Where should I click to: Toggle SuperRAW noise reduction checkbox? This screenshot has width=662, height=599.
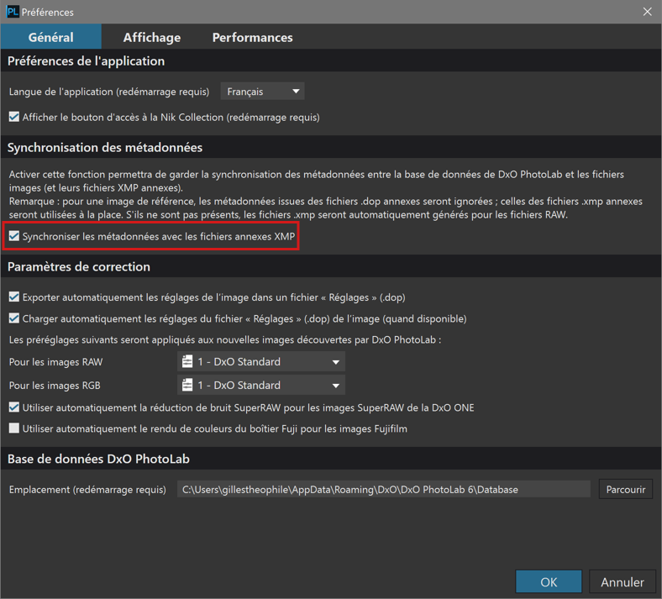click(14, 407)
